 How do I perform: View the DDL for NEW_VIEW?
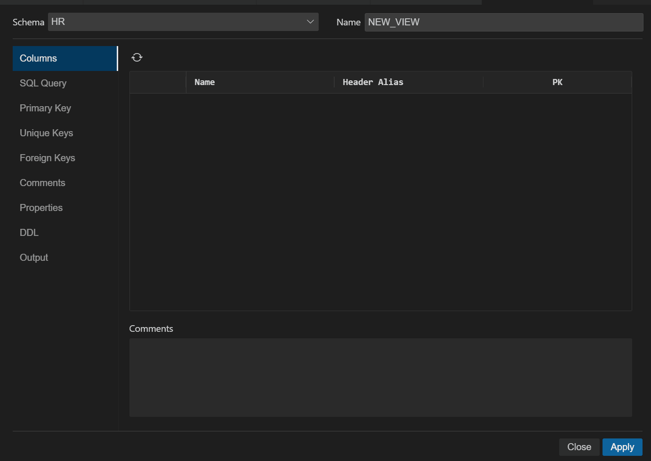pyautogui.click(x=29, y=232)
